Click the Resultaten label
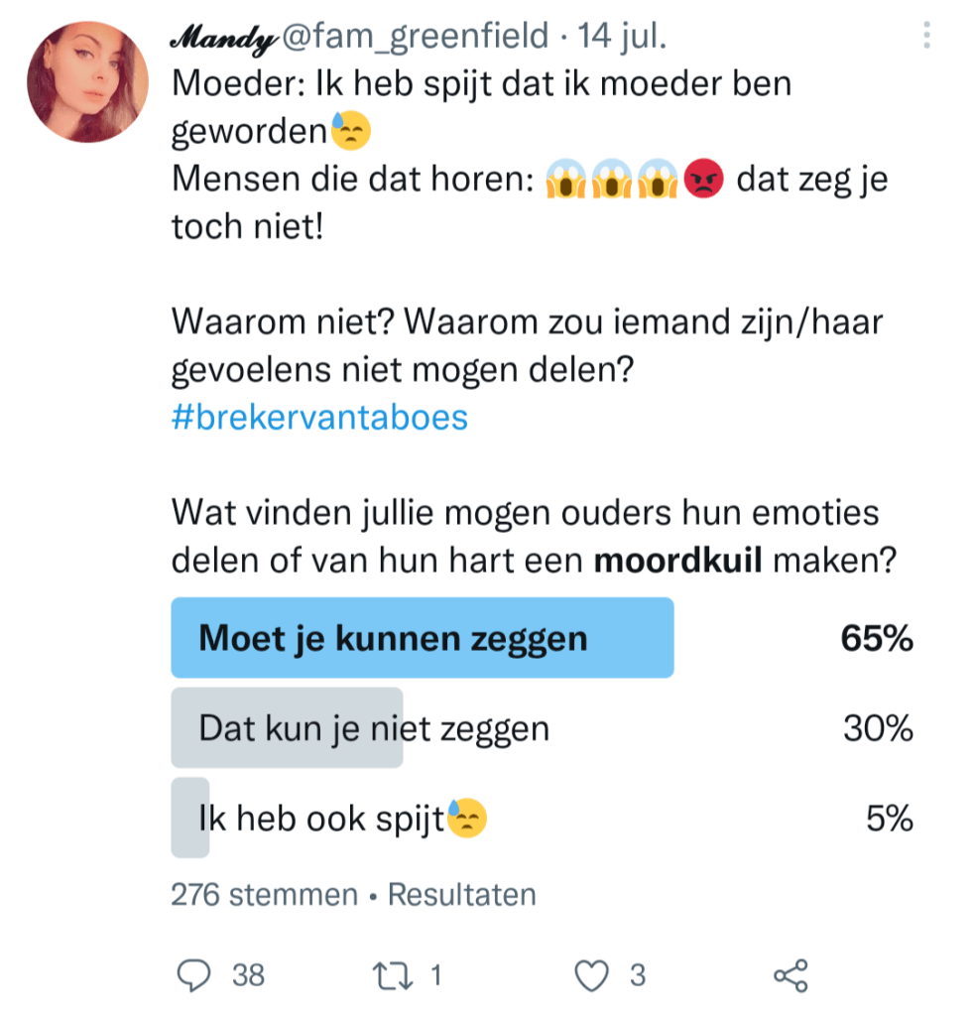Image resolution: width=972 pixels, height=1016 pixels. point(461,895)
